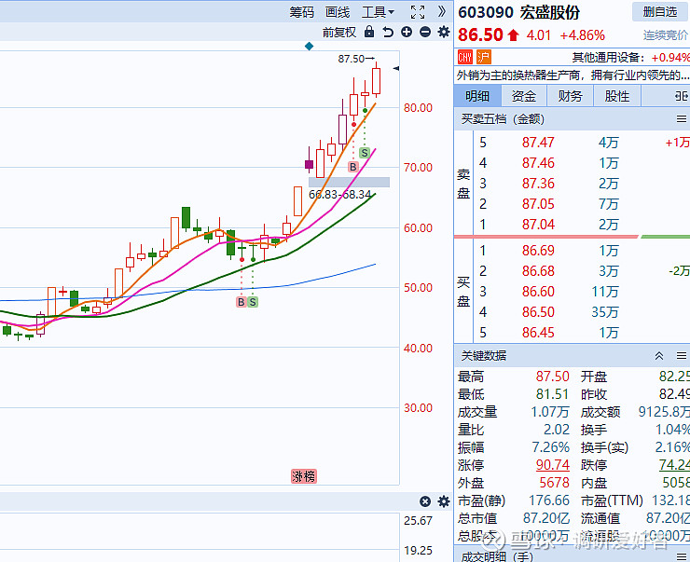This screenshot has width=690, height=562.
Task: Click the price axis arrow marker
Action: pos(396,68)
